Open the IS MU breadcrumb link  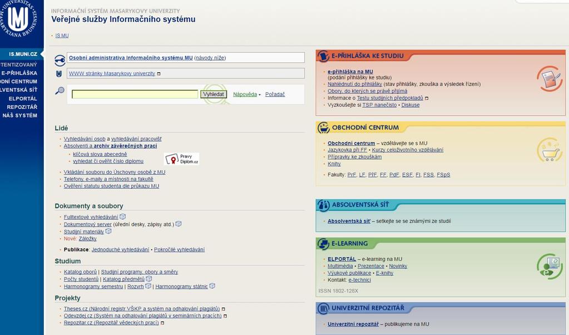coord(62,36)
